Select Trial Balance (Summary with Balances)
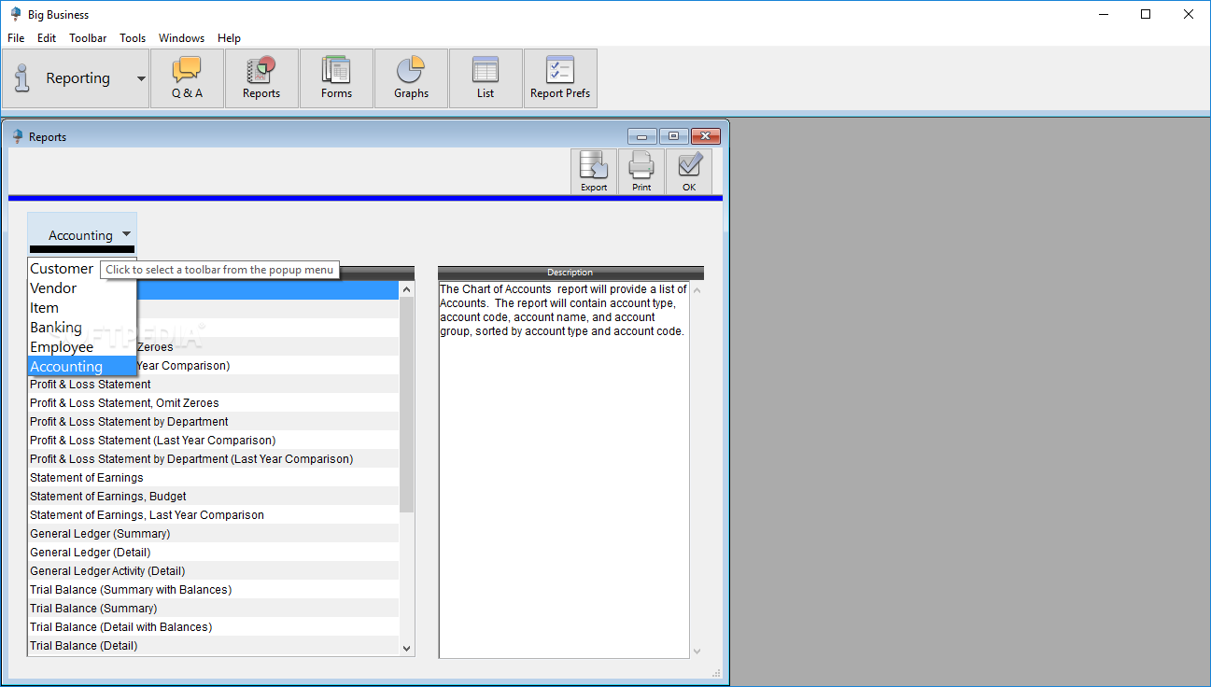The height and width of the screenshot is (687, 1211). click(214, 590)
